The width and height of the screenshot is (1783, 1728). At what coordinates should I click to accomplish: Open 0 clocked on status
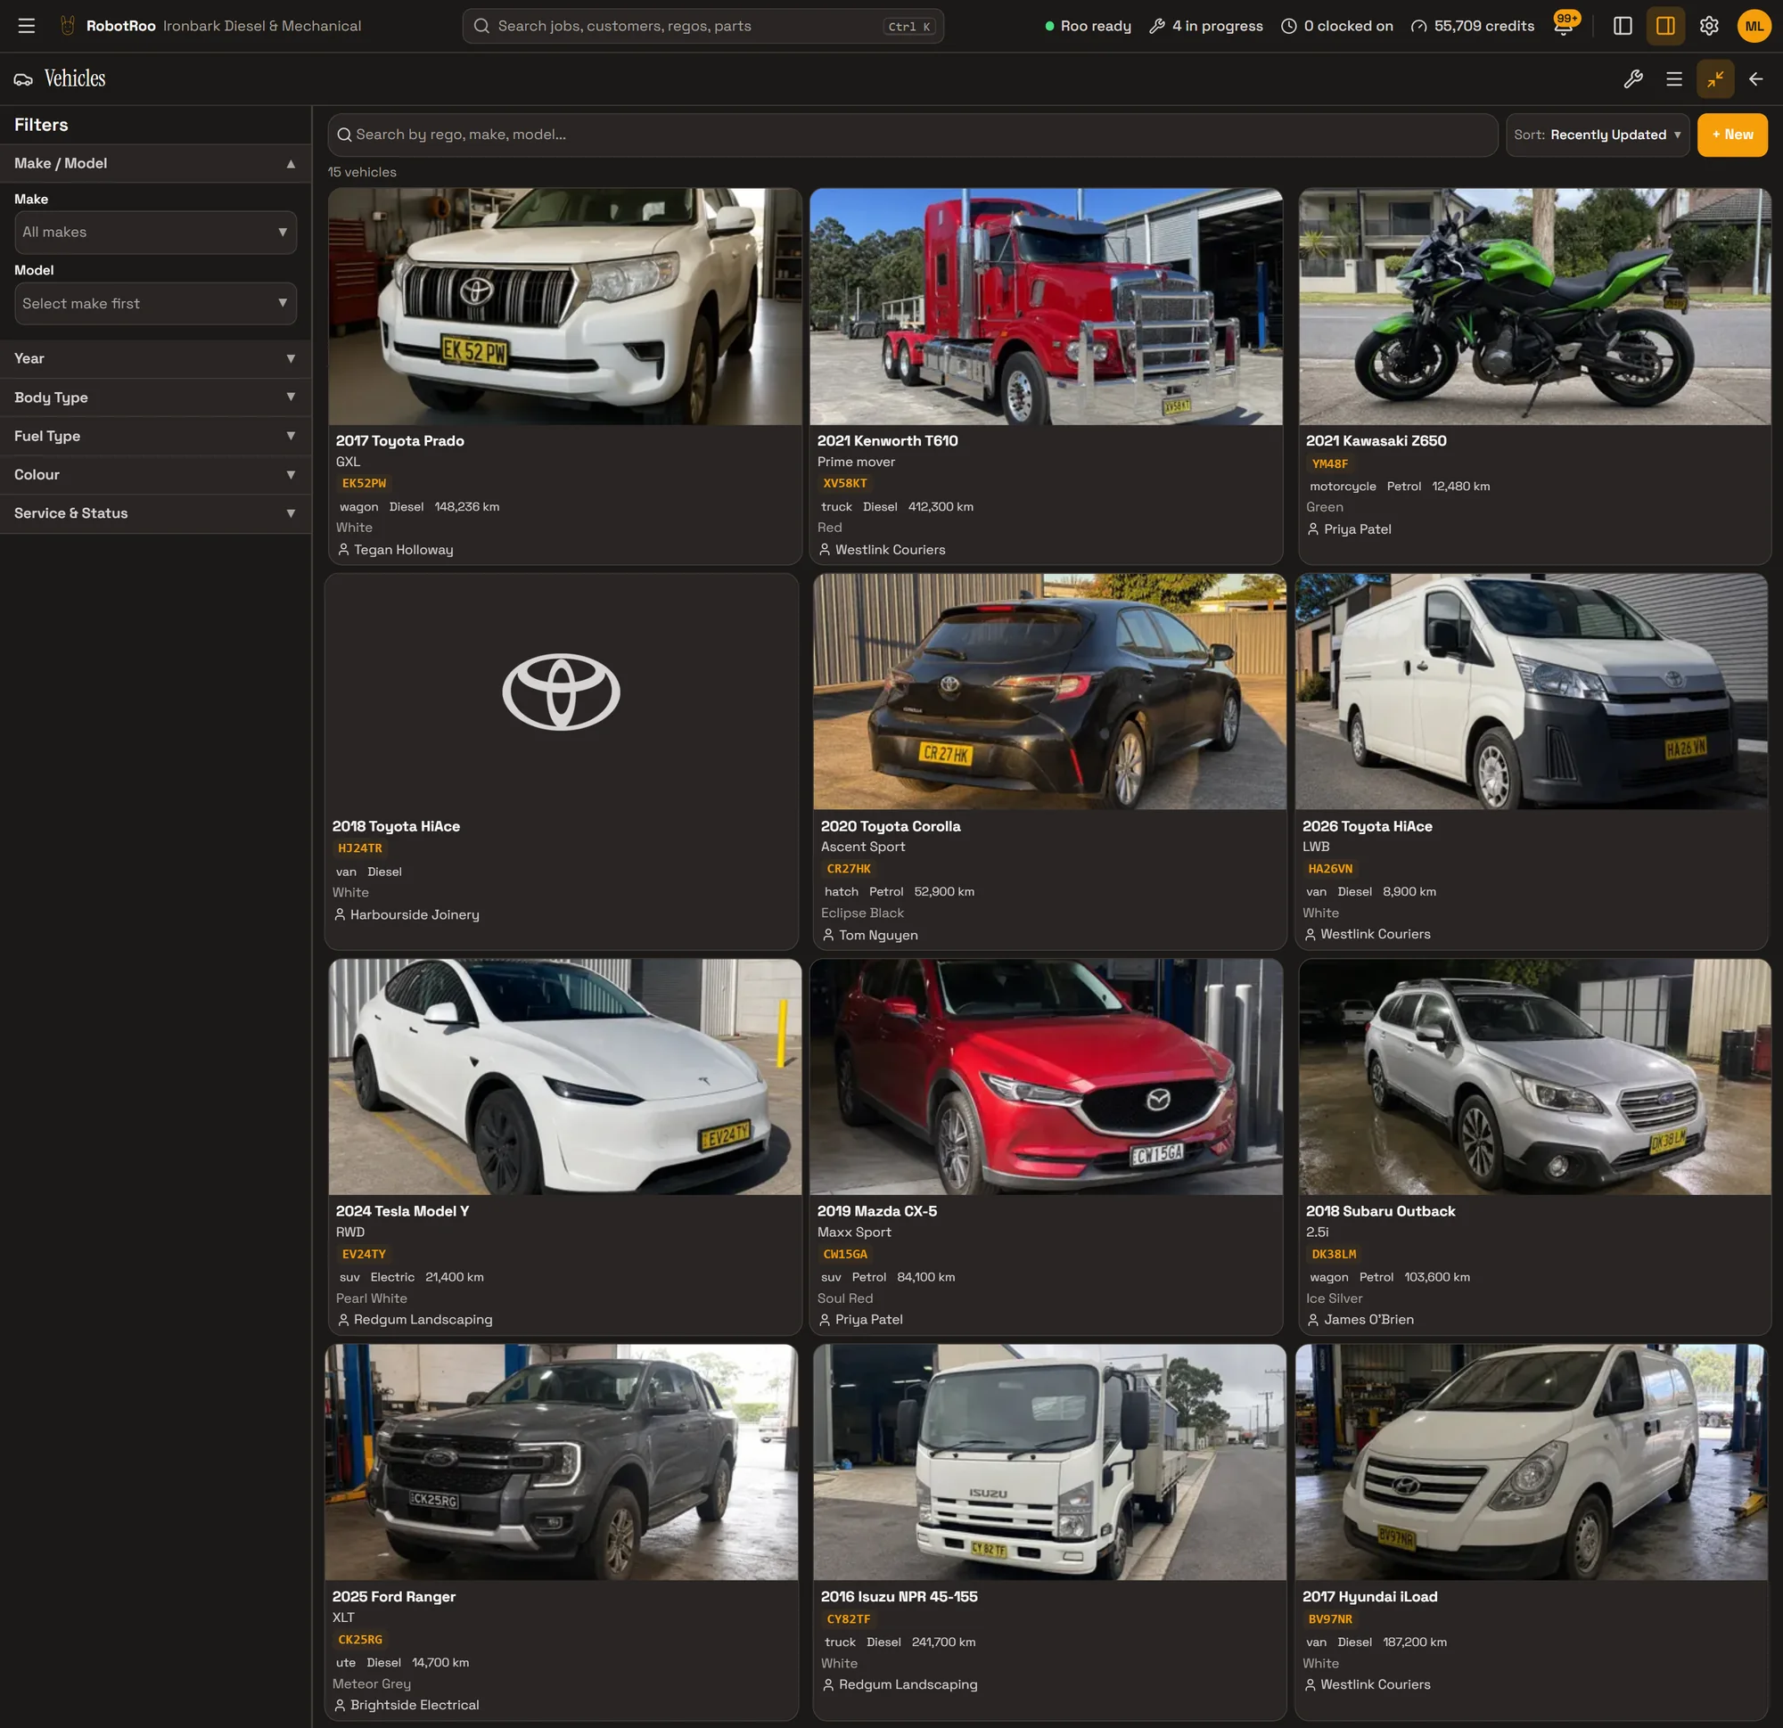click(x=1336, y=26)
